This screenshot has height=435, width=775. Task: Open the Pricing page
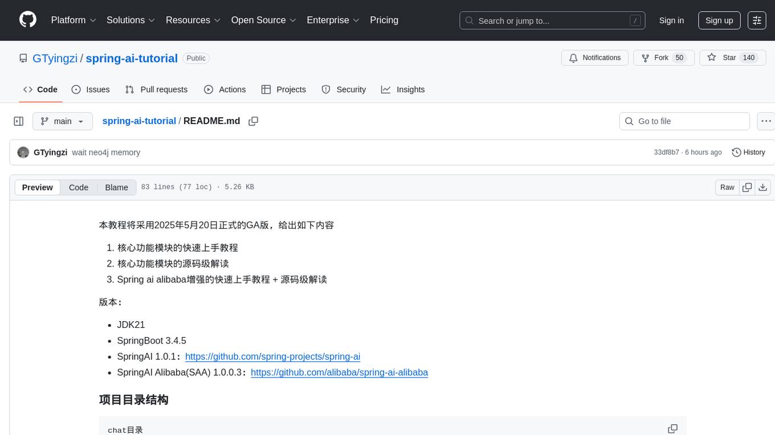384,20
